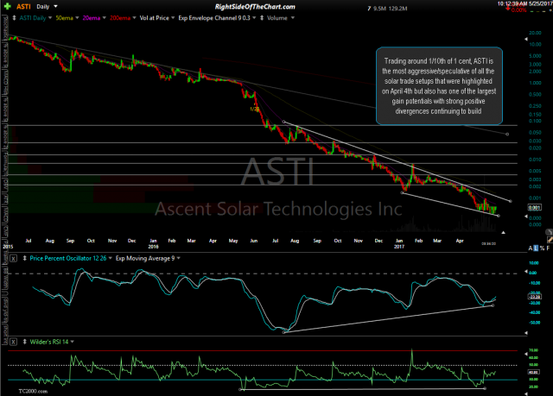
Task: Select lower wedge trendline end handle
Action: [x=499, y=216]
